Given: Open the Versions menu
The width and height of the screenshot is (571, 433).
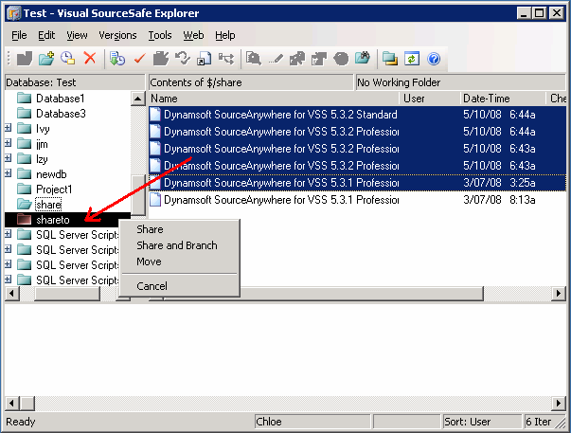Looking at the screenshot, I should pyautogui.click(x=117, y=35).
